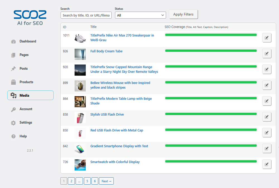
Task: Click the Gradient Smartphone Display thumbnail
Action: click(80, 149)
